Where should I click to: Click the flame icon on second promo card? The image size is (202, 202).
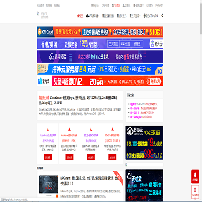click(69, 130)
